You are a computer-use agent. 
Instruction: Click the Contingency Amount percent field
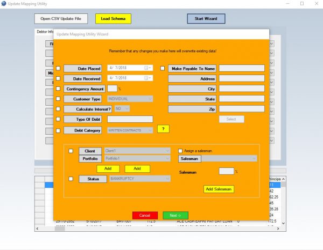pyautogui.click(x=113, y=89)
